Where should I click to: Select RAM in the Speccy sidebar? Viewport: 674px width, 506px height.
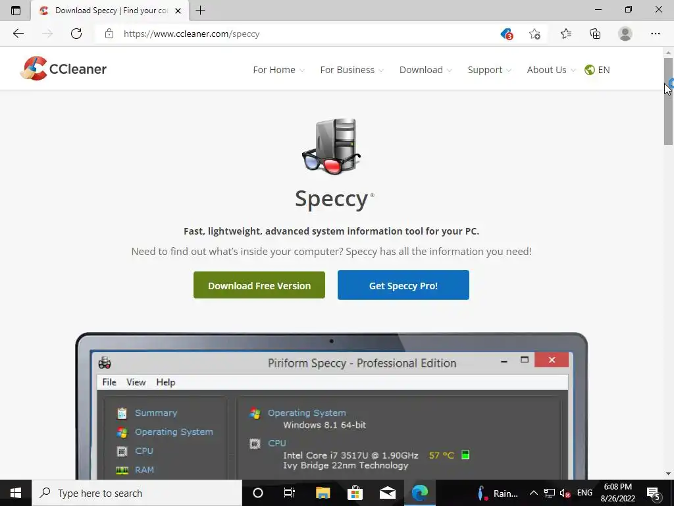tap(144, 470)
